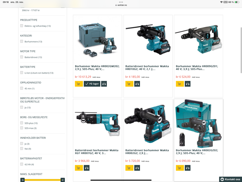Open the Kontakt oss chat button
Screen dimensions: 242x182
coord(231,179)
